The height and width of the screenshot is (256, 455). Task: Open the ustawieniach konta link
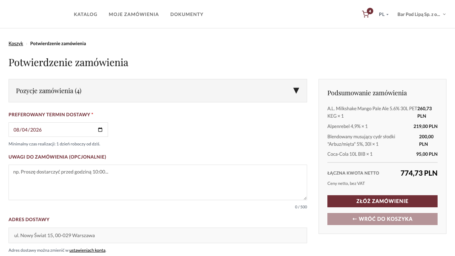click(87, 250)
